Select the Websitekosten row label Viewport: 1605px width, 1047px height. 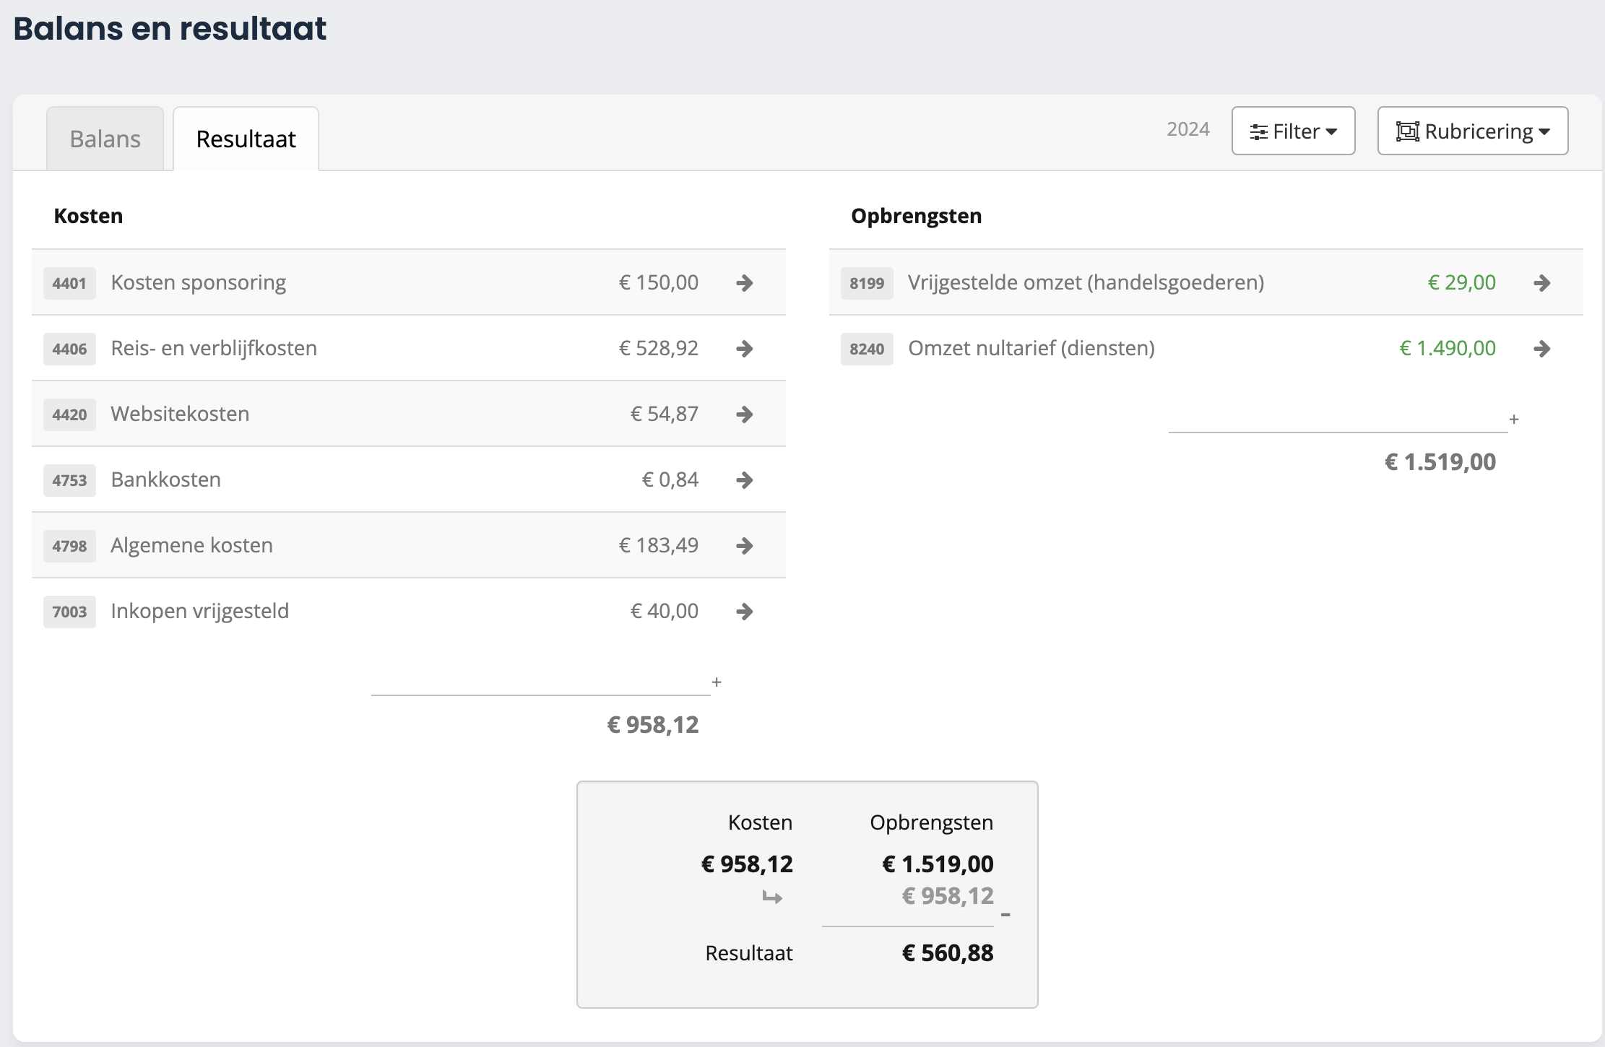pos(180,414)
